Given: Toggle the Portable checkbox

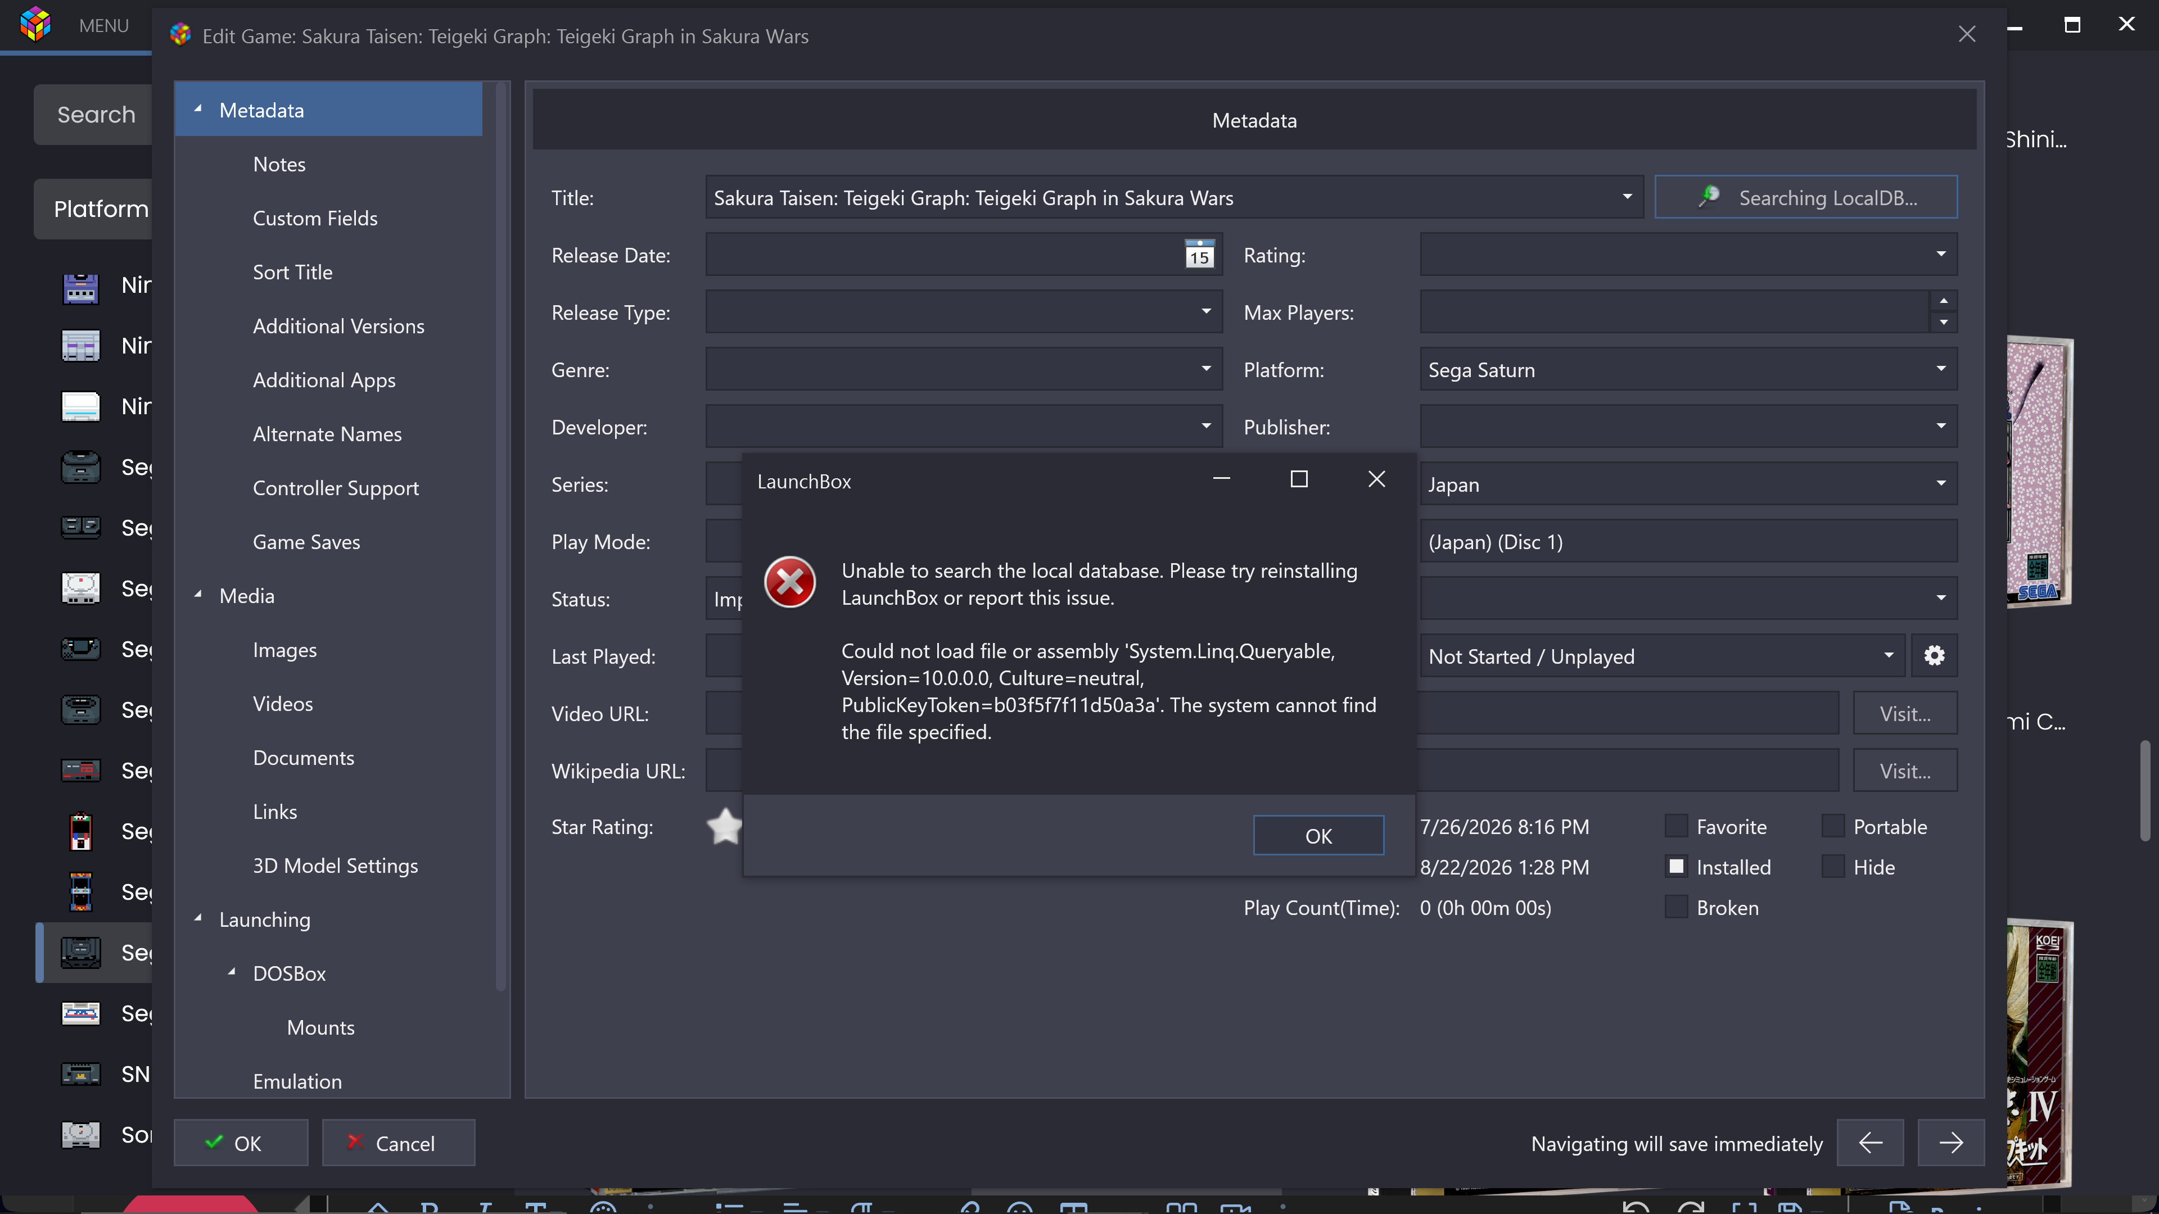Looking at the screenshot, I should 1832,826.
